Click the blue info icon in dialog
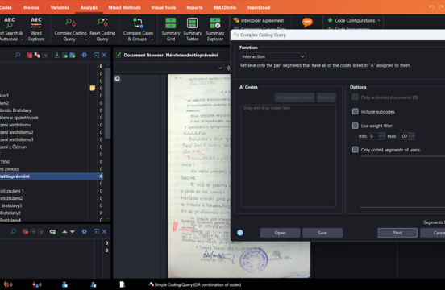 tap(239, 233)
